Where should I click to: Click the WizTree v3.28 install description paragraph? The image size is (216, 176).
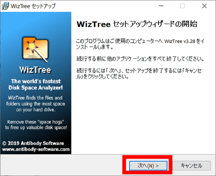pos(140,44)
